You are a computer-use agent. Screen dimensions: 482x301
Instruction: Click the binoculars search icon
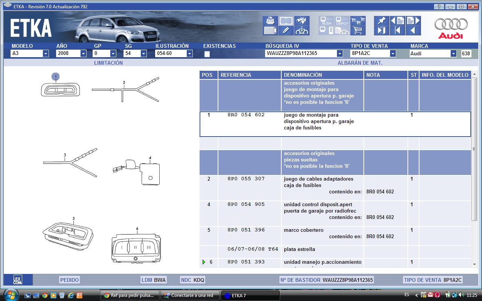pos(302,21)
